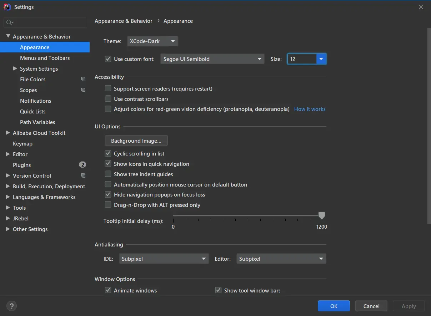Screen dimensions: 431x316
Task: Click the settings panel vertical scrollbar
Action: 429,126
